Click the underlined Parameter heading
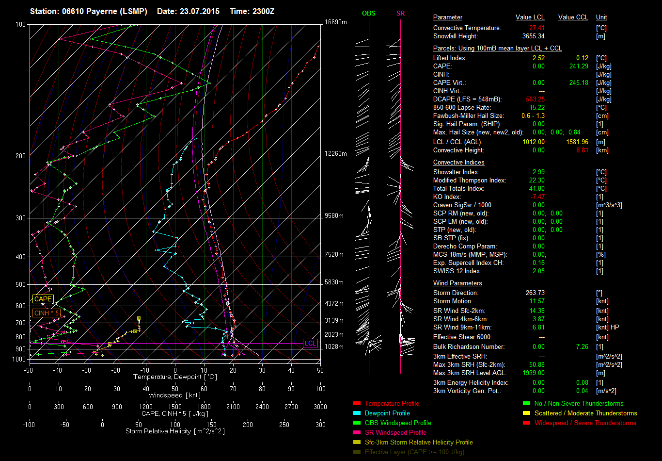 click(447, 17)
